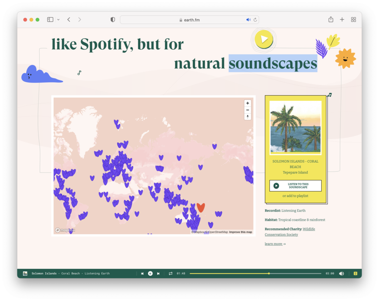Click the playback progress slider knob
Image resolution: width=379 pixels, height=301 pixels.
(269, 274)
